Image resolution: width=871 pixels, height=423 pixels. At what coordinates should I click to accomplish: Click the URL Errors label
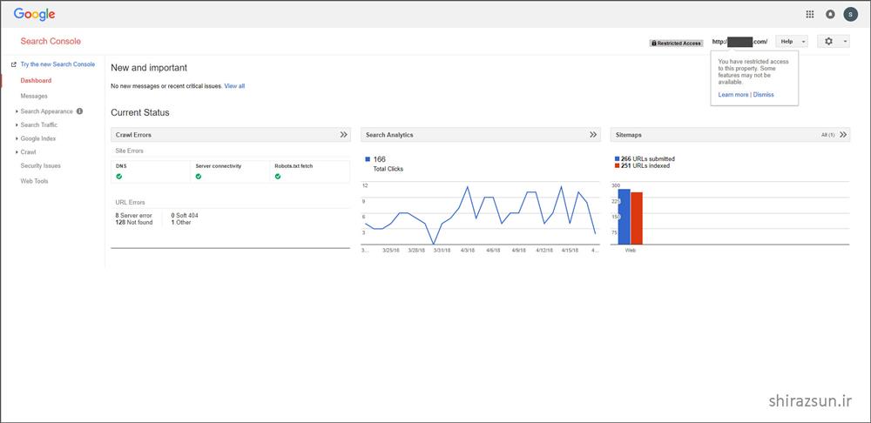coord(130,203)
